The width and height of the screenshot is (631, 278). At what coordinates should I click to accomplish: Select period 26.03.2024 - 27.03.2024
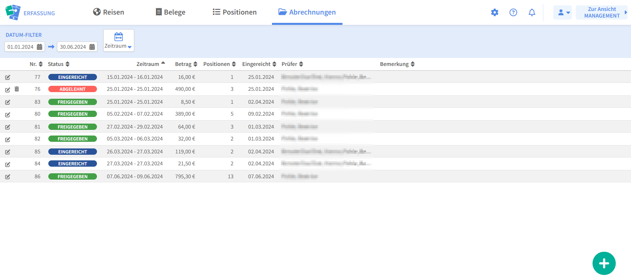pos(135,152)
